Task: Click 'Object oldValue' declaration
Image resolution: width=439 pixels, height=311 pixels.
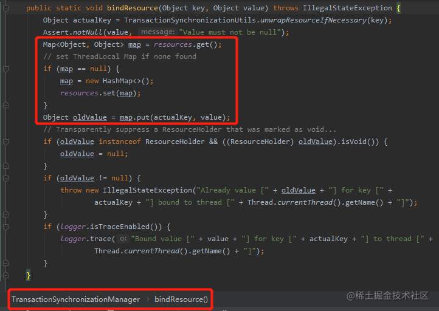Action: (75, 117)
